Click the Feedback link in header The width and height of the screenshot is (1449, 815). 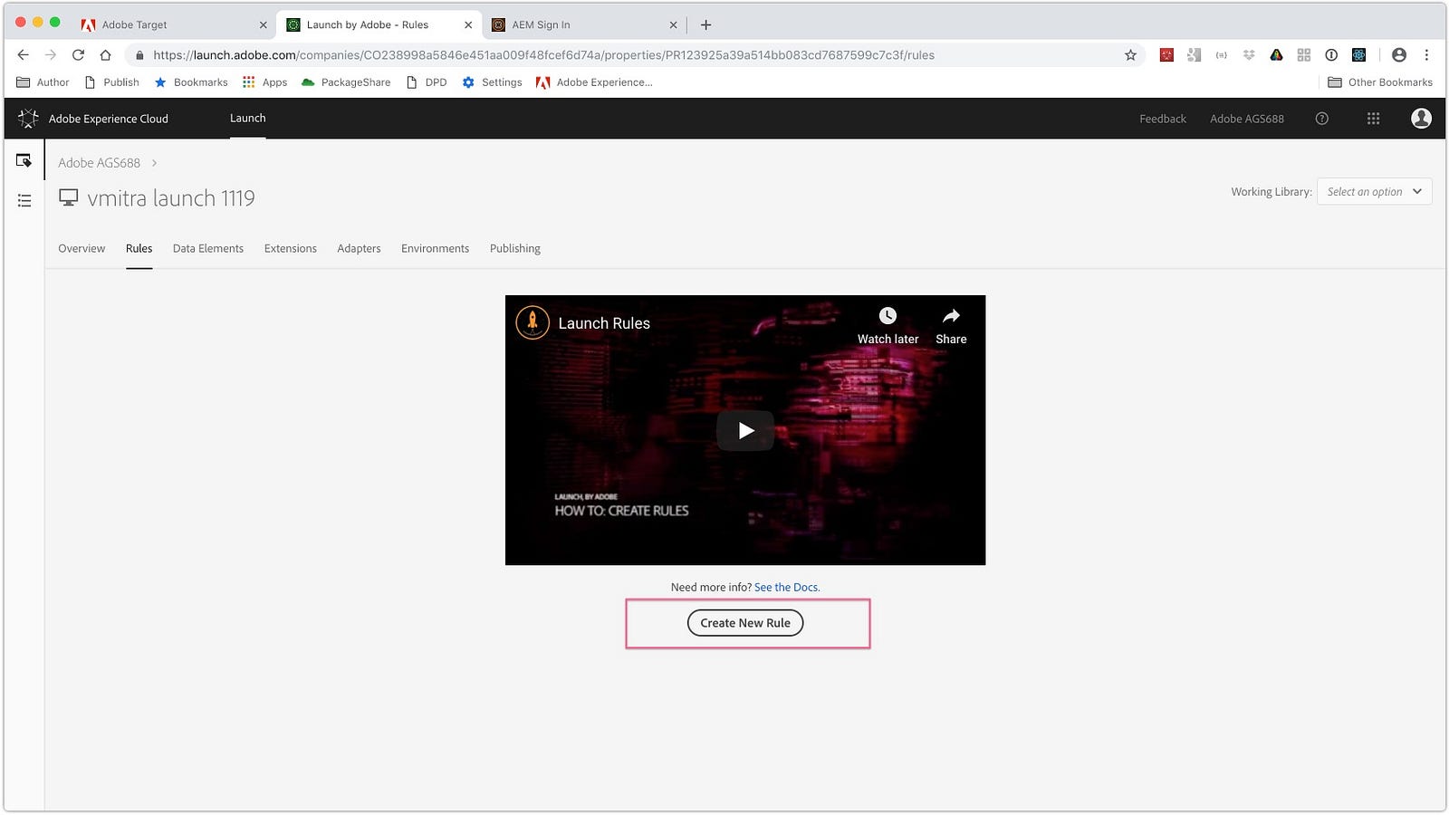[1163, 119]
